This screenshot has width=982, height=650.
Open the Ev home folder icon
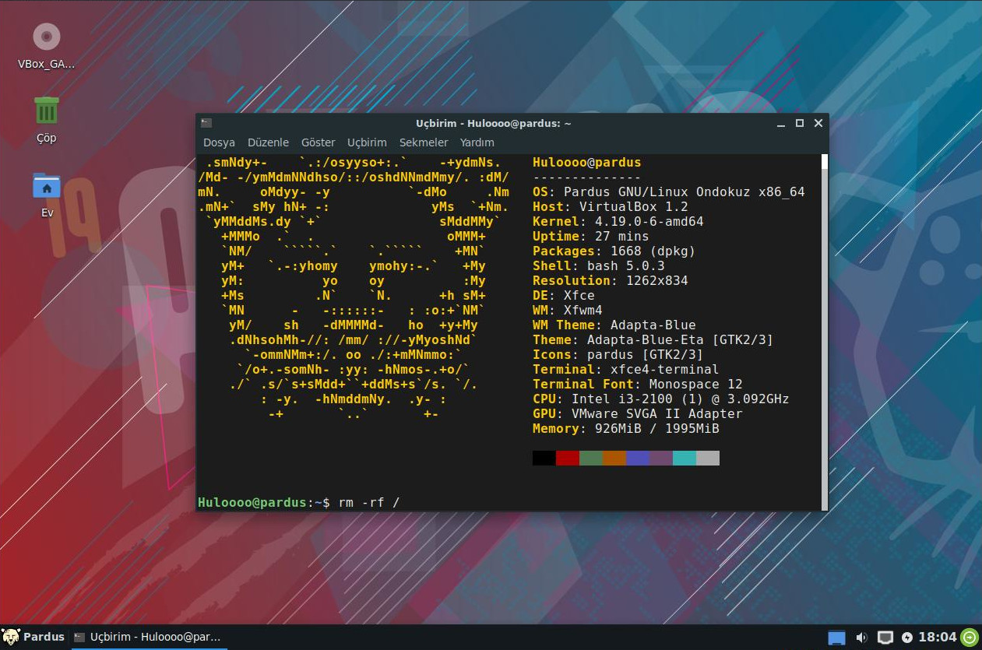tap(47, 186)
